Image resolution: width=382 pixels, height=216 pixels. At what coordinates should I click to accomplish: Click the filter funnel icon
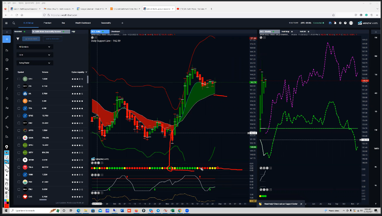18,39
